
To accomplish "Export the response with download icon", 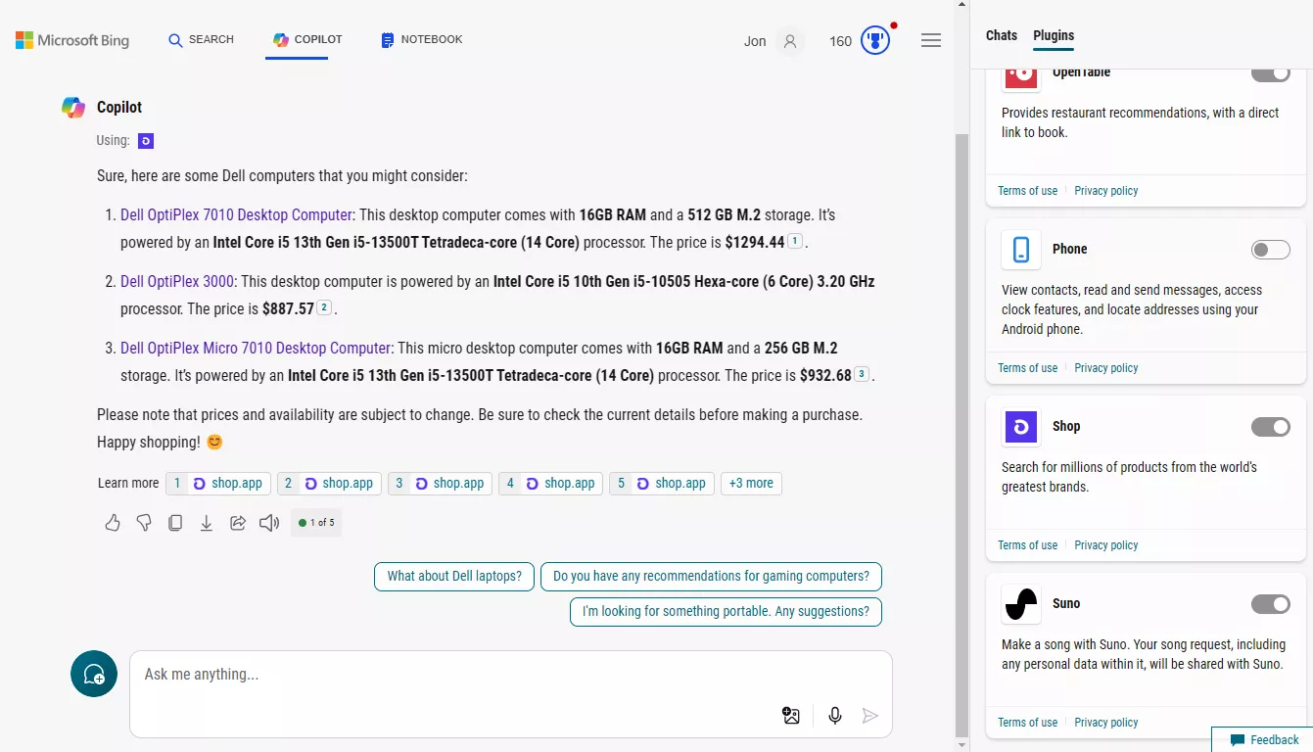I will pos(207,523).
